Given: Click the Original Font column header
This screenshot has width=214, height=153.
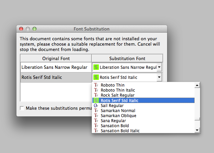Looking at the screenshot, I should 56,58.
